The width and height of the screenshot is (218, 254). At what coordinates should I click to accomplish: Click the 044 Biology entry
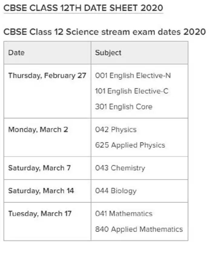[116, 191]
